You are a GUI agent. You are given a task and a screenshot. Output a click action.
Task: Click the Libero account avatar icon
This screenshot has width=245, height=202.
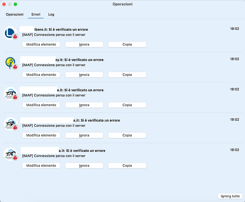point(10,33)
